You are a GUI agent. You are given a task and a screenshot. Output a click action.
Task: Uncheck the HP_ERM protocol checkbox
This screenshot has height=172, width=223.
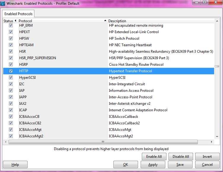[x=11, y=25]
